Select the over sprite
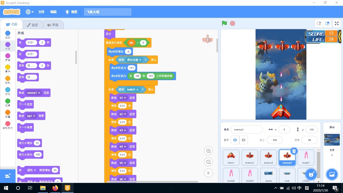Image resolution: width=343 pixels, height=193 pixels. pos(287,175)
